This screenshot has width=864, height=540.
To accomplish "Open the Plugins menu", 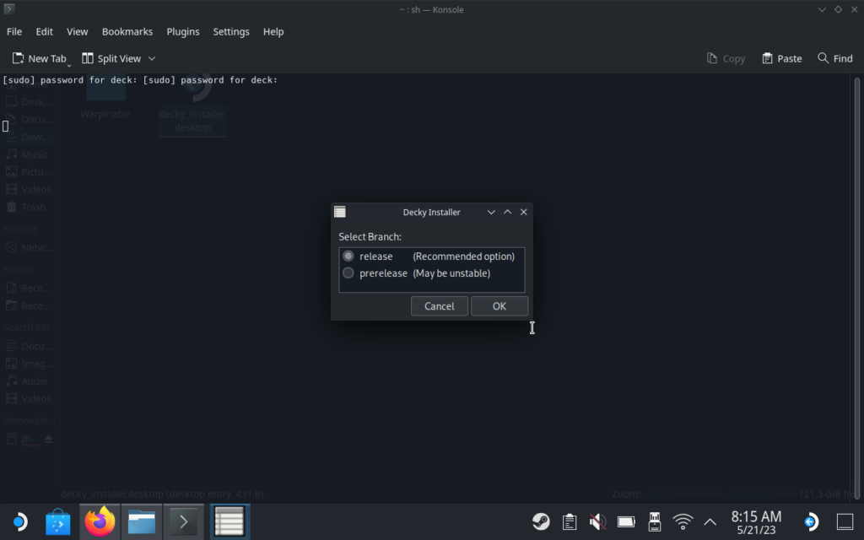I will click(x=183, y=31).
